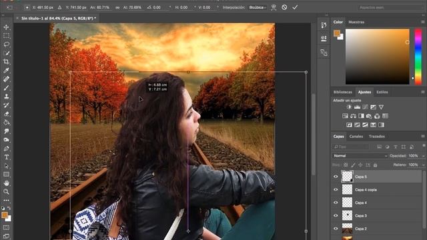Open the Capas panel flyout menu
427x240 pixels.
coord(422,136)
